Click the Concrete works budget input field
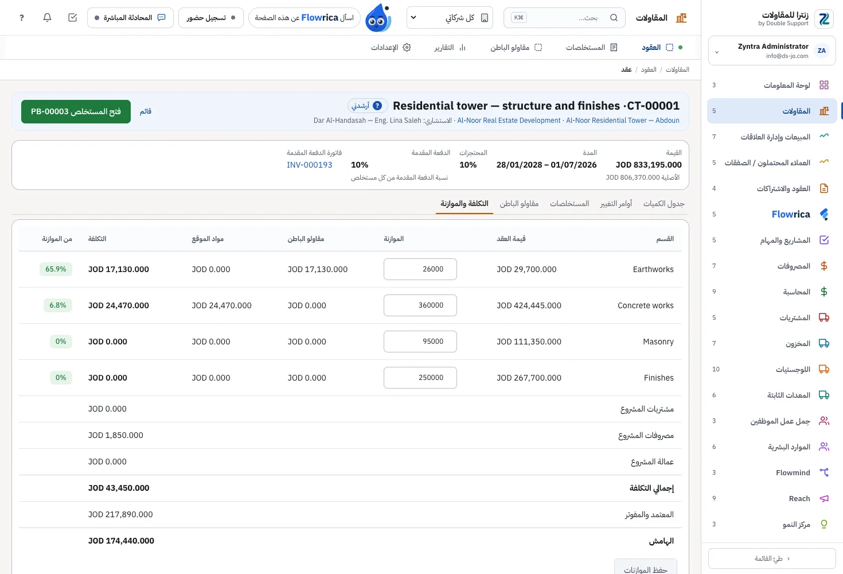This screenshot has height=574, width=843. click(420, 305)
